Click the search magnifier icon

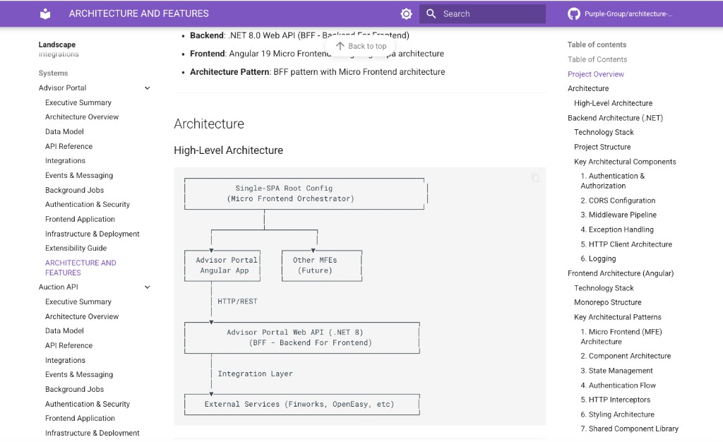pos(431,14)
